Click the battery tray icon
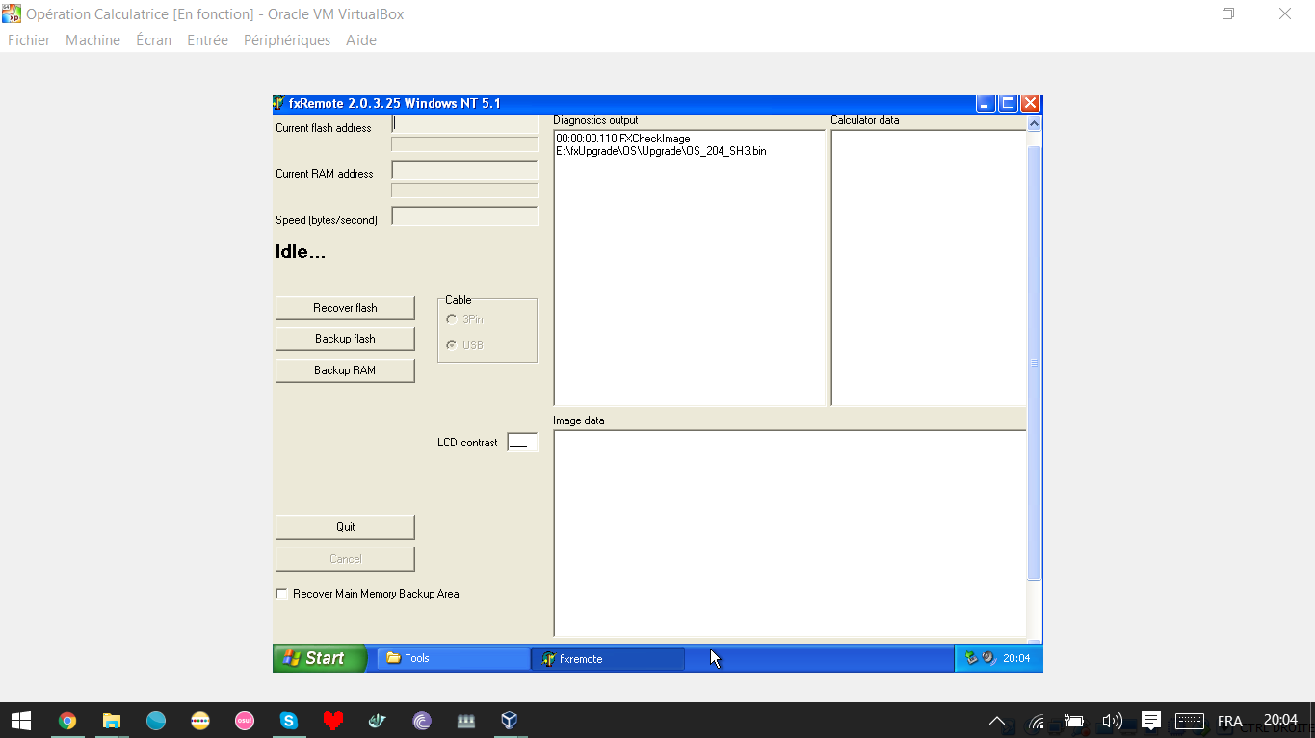Screen dimensions: 1315x738 (x=1074, y=721)
